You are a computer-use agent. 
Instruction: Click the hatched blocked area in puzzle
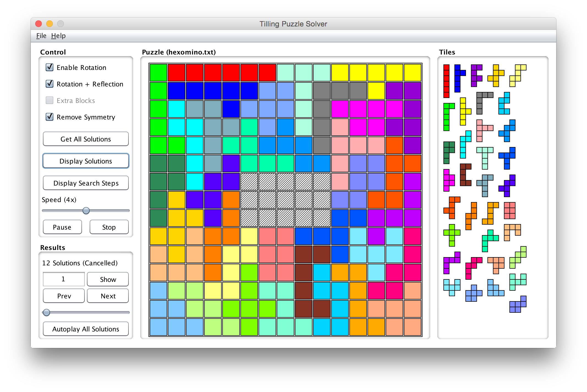[x=286, y=200]
